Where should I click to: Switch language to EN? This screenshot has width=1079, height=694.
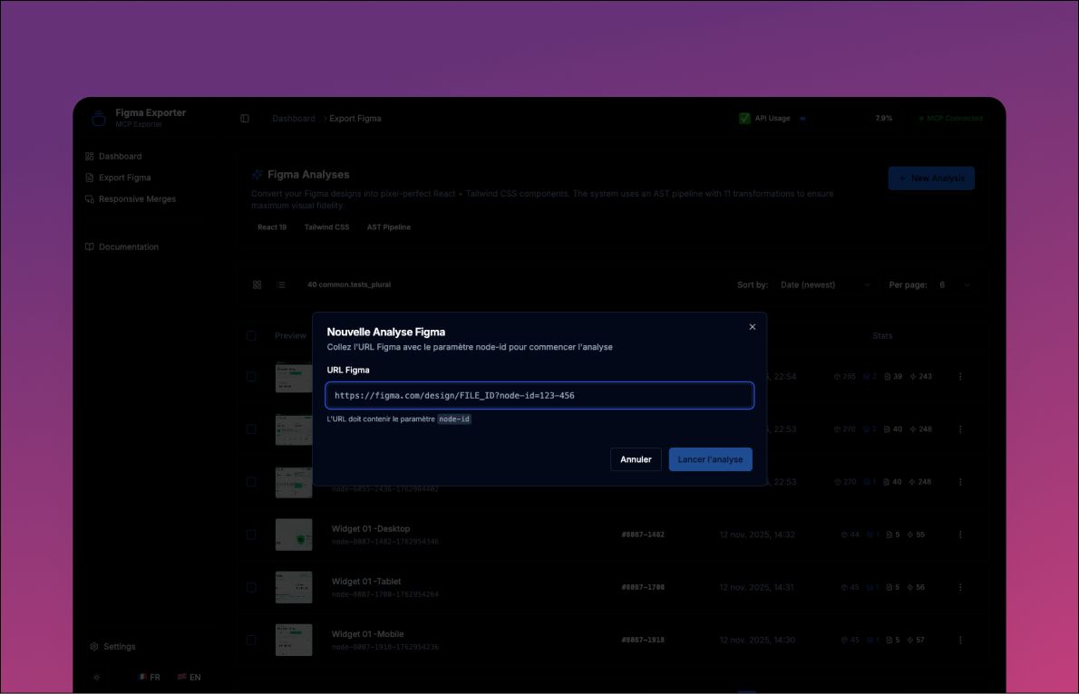pyautogui.click(x=190, y=678)
